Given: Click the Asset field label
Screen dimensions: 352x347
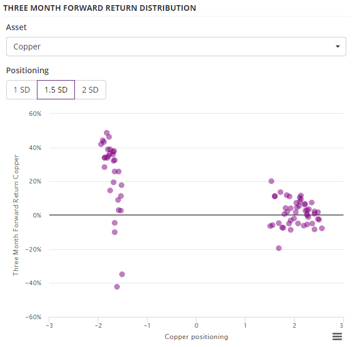Looking at the screenshot, I should [x=16, y=27].
